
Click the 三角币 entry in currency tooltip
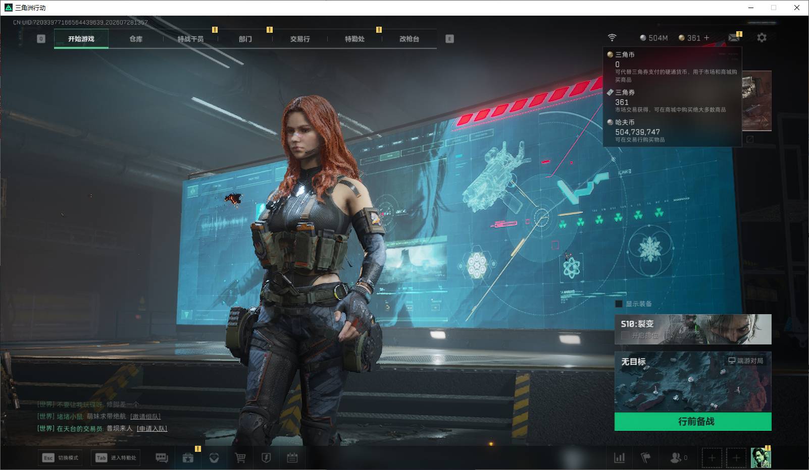(x=625, y=54)
